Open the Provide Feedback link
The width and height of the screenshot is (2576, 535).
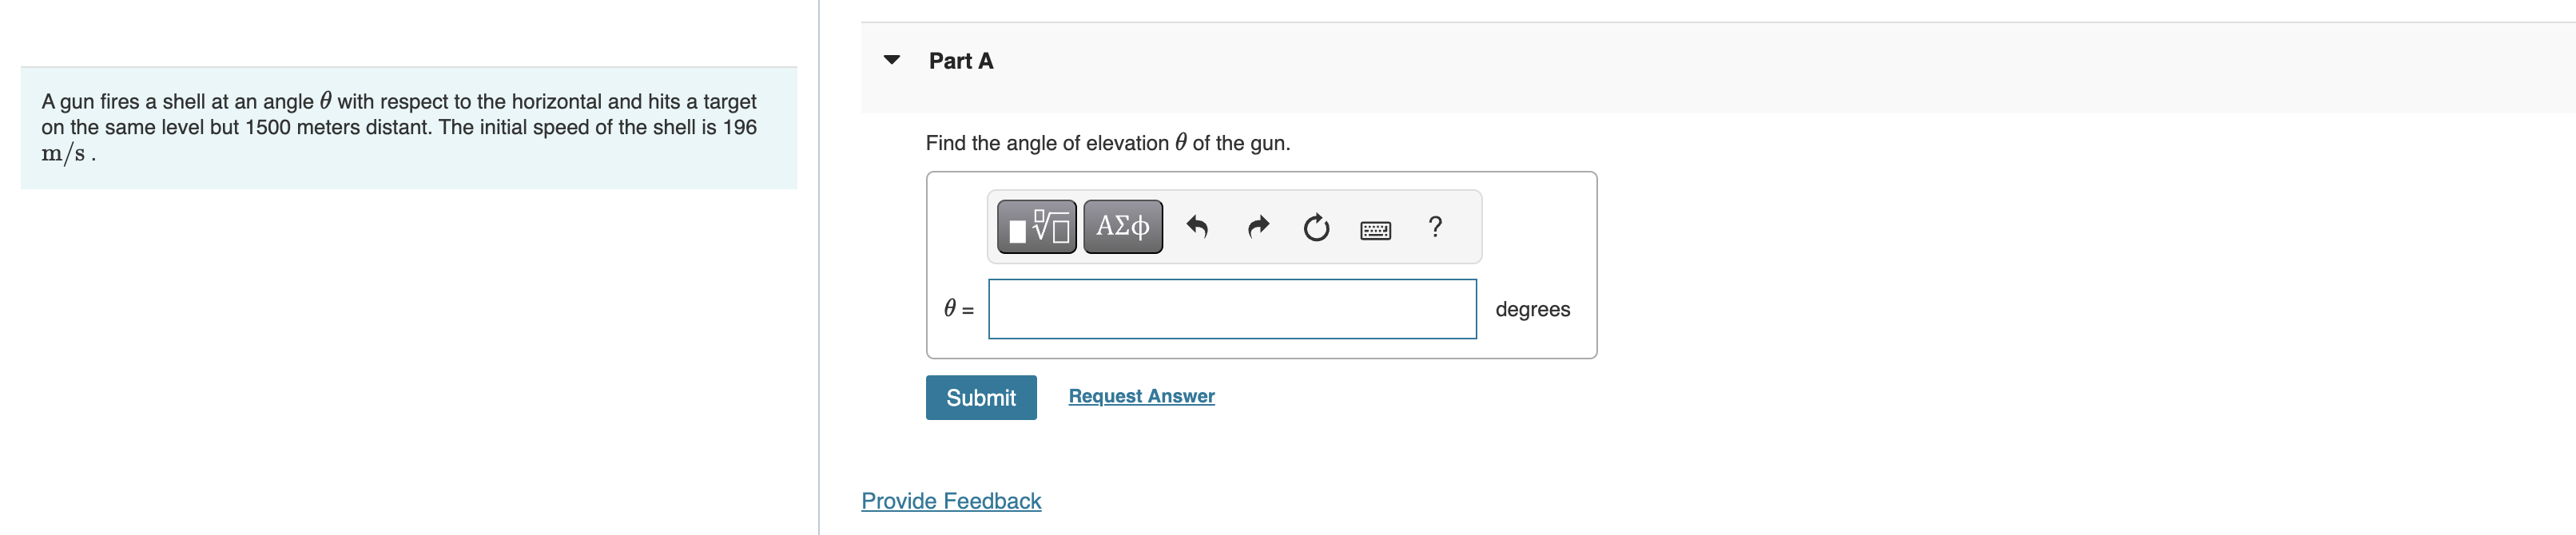[951, 501]
